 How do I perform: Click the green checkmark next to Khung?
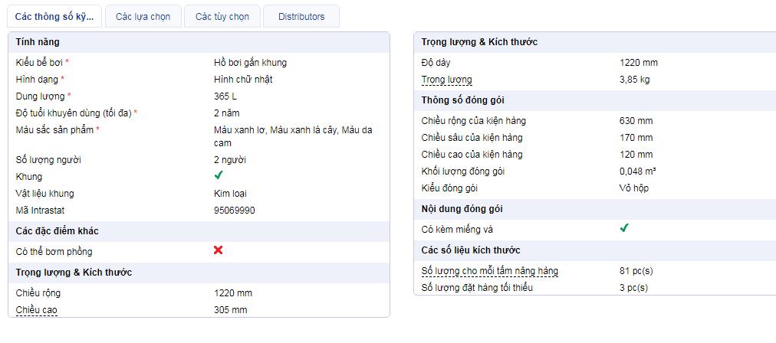click(219, 175)
